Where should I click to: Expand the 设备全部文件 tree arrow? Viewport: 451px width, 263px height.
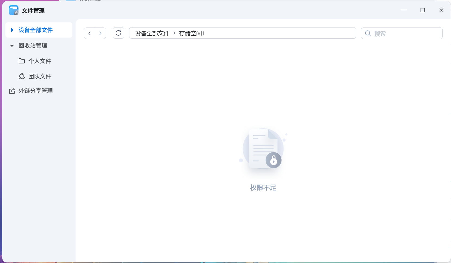(x=12, y=30)
